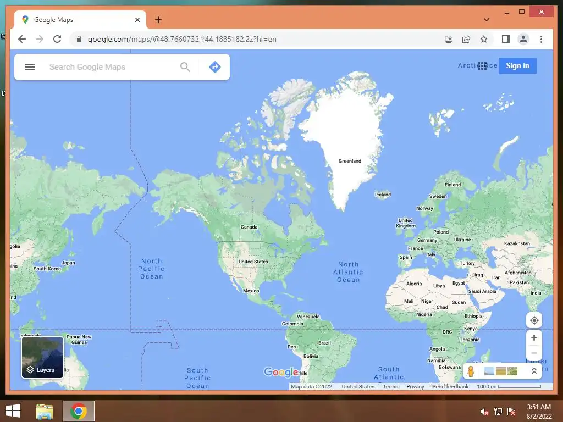Open the Windows Start menu
This screenshot has height=422, width=563.
click(13, 411)
